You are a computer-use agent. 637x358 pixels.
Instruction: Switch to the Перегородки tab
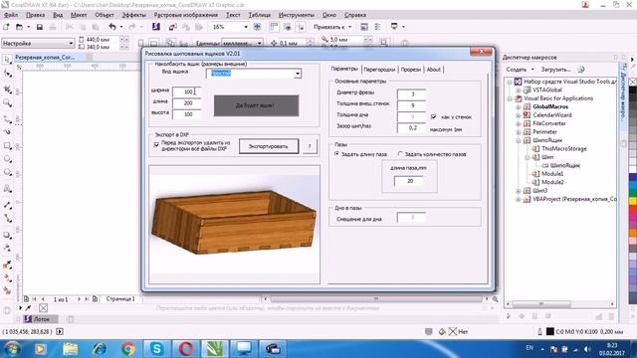click(379, 70)
